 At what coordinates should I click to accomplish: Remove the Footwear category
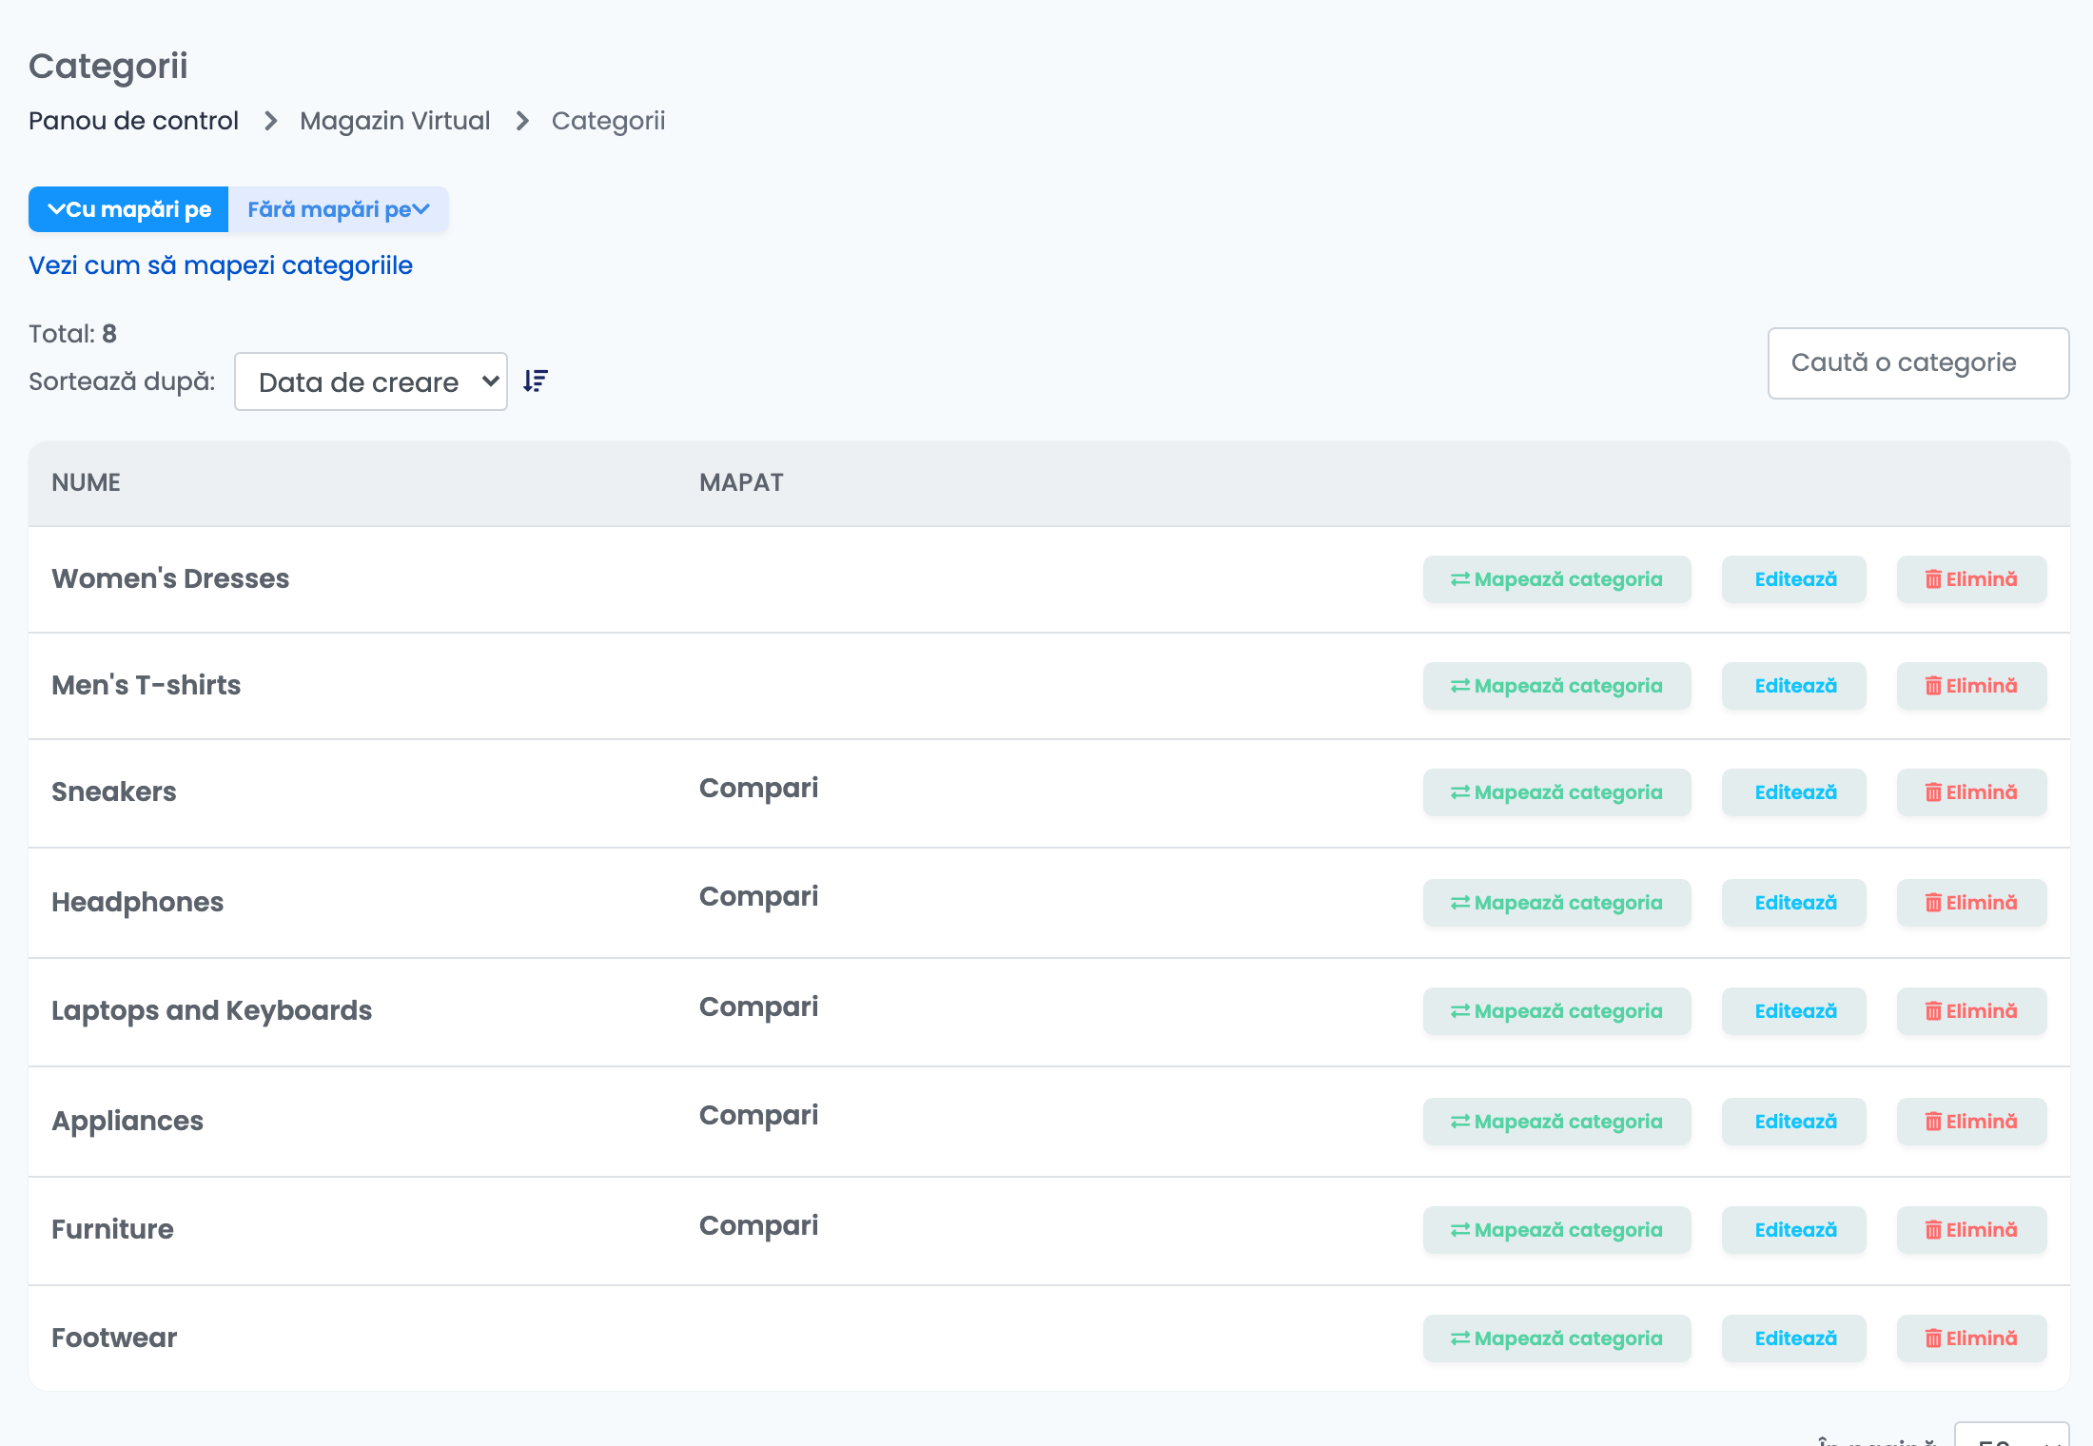click(x=1972, y=1339)
